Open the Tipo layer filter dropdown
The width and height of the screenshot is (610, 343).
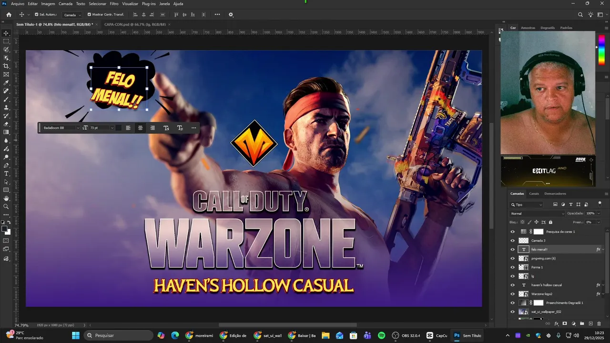tap(526, 204)
